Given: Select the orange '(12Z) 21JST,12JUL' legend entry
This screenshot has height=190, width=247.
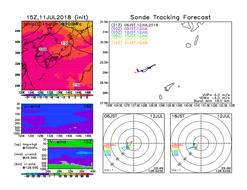Looking at the screenshot, I should [130, 43].
